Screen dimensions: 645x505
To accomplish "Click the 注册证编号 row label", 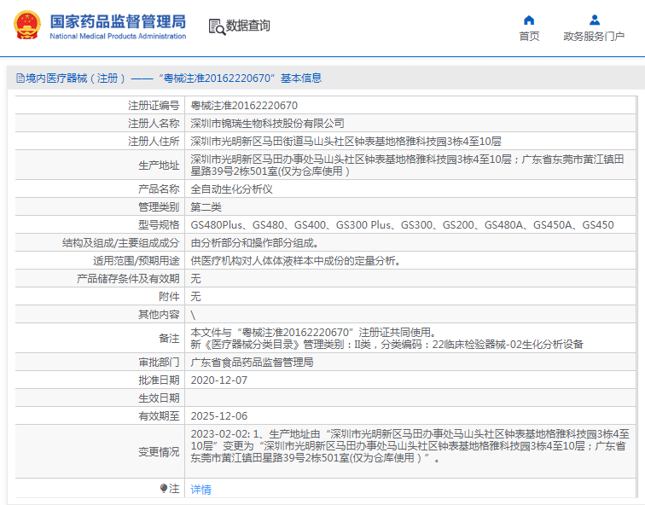I will pyautogui.click(x=154, y=106).
